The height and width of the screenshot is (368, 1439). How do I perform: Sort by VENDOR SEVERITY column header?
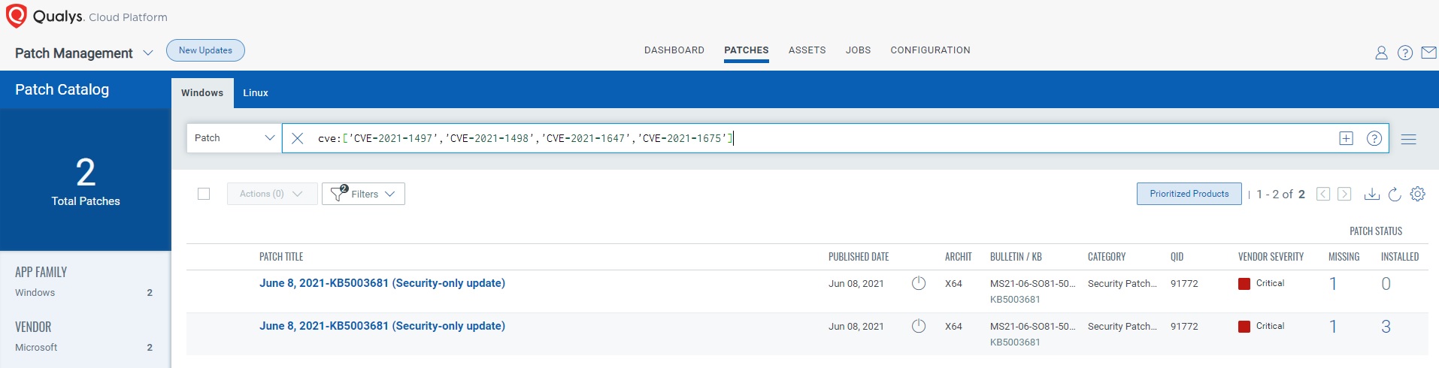pos(1271,257)
